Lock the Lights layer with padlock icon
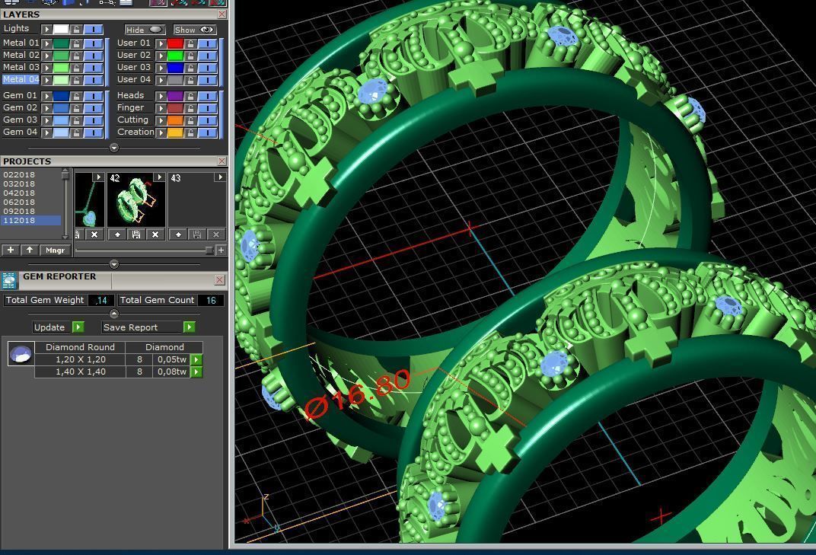816x555 pixels. pyautogui.click(x=76, y=29)
